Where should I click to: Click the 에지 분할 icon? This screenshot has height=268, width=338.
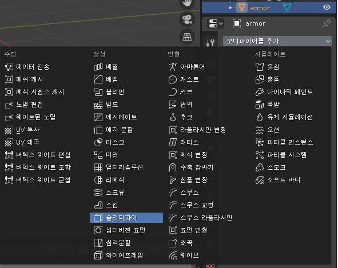(x=98, y=130)
